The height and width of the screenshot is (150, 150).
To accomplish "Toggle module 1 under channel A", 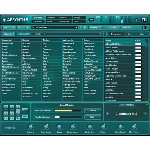I will pos(6,110).
